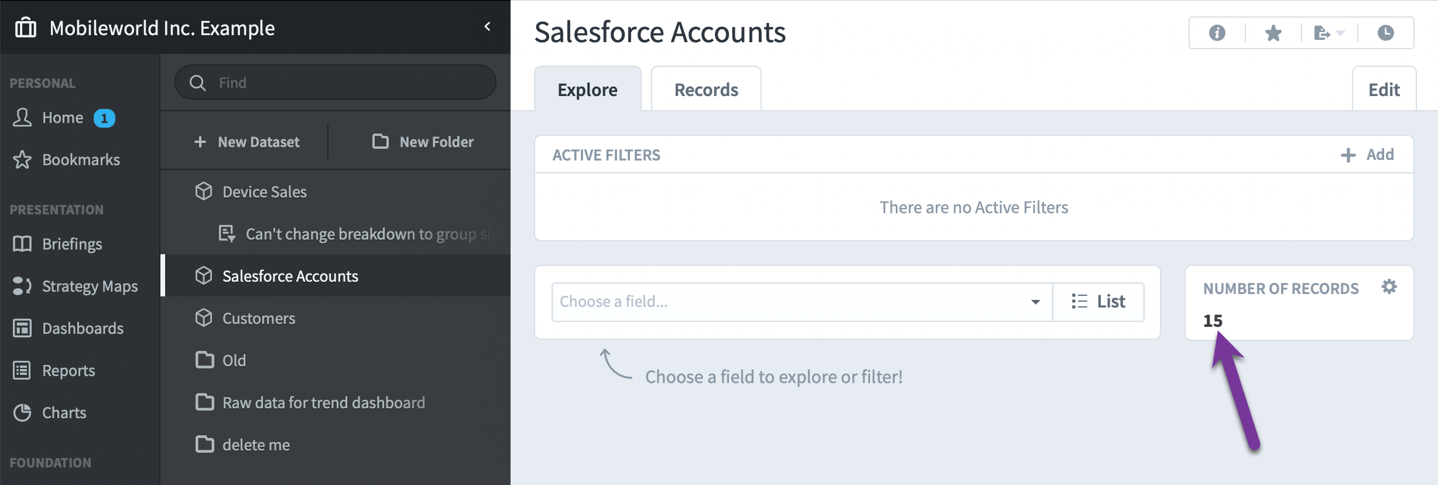Click the Salesforce Accounts page title
The image size is (1438, 485).
tap(660, 32)
